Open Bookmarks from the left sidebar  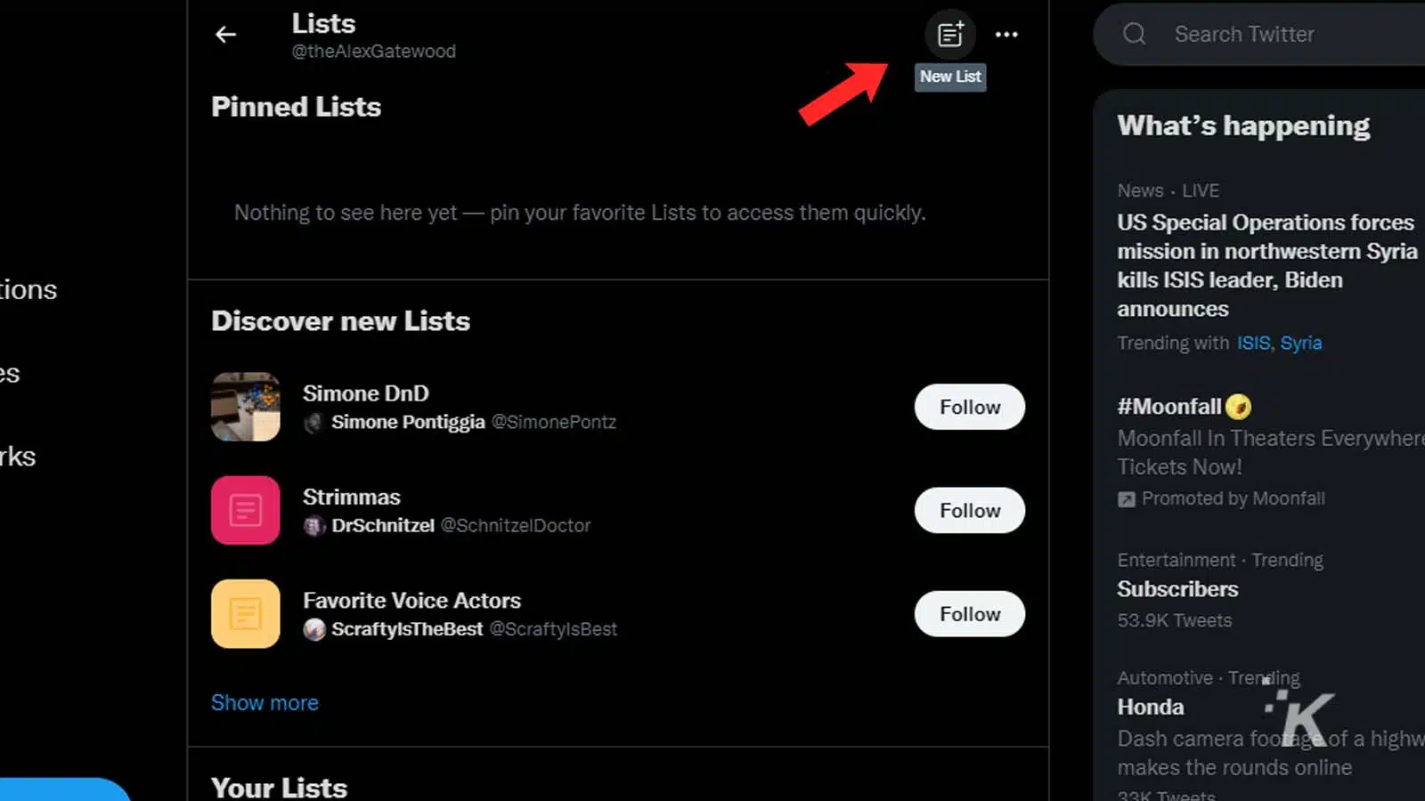point(16,457)
